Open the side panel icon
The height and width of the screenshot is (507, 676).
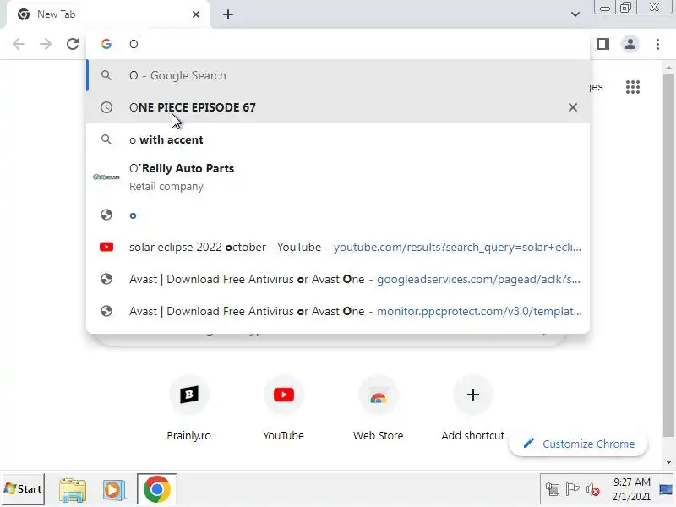603,44
